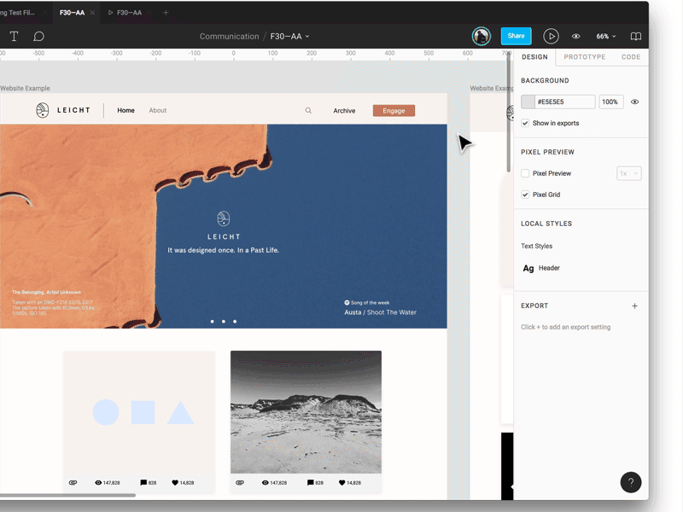Click the canvas horizontal scrollbar

coord(67,495)
